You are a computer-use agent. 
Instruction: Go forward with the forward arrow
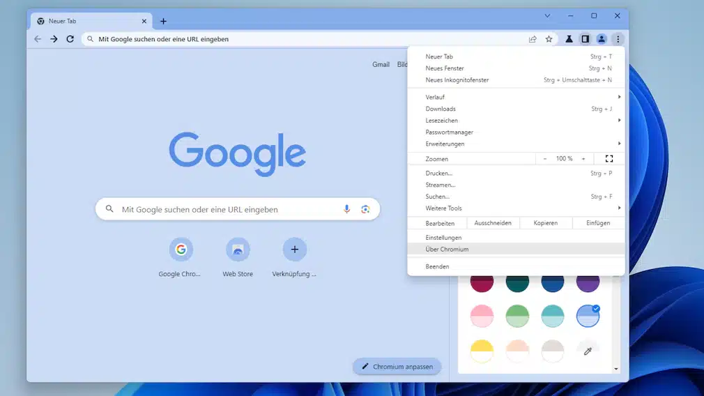pyautogui.click(x=54, y=39)
